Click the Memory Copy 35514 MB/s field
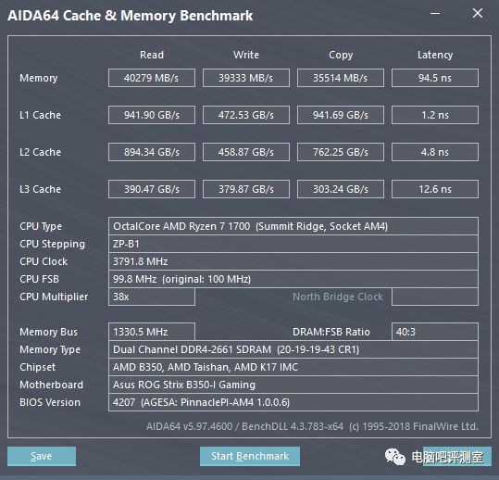 point(341,78)
